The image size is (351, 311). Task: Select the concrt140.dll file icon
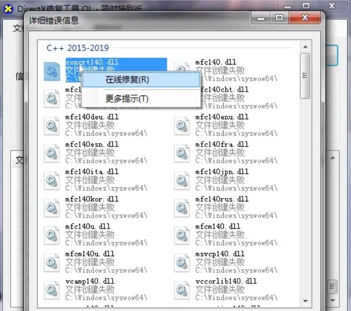point(52,71)
